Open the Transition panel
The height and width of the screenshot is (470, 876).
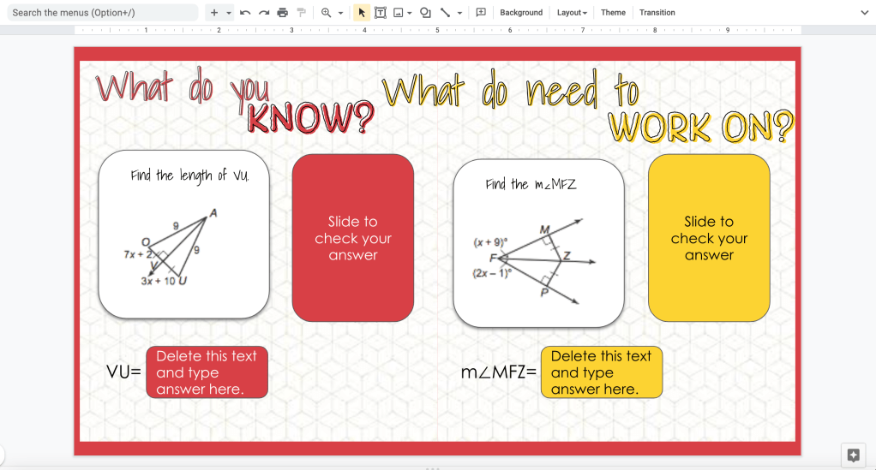coord(657,13)
